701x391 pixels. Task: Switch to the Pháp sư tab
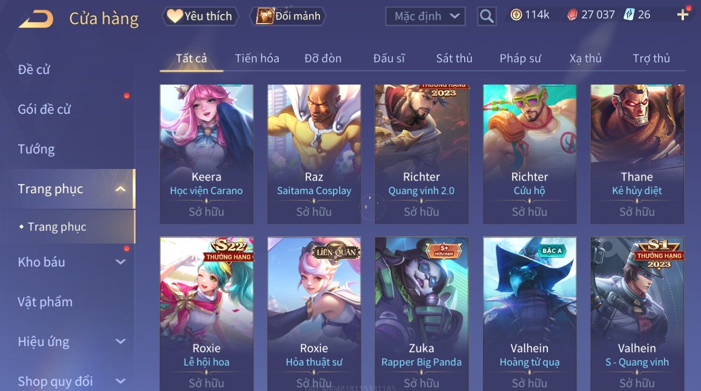tap(520, 59)
